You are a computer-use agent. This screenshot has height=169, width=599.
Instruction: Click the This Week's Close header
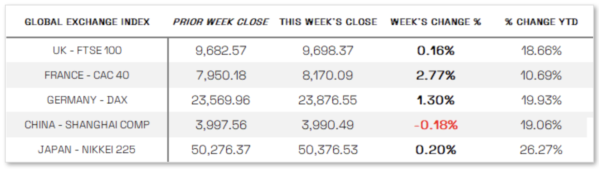coord(328,22)
